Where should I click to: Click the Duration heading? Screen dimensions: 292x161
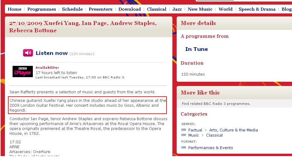click(x=192, y=63)
